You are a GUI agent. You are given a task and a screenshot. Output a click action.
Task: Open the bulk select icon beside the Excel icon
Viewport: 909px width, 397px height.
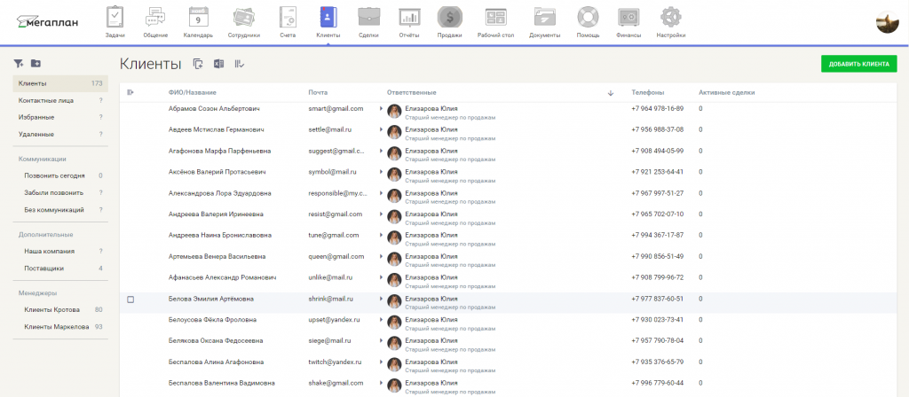(x=239, y=64)
